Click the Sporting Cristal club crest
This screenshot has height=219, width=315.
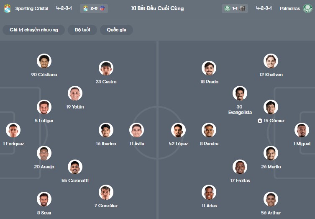click(x=7, y=8)
